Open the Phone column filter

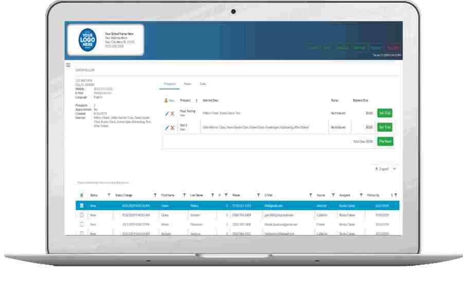(258, 195)
